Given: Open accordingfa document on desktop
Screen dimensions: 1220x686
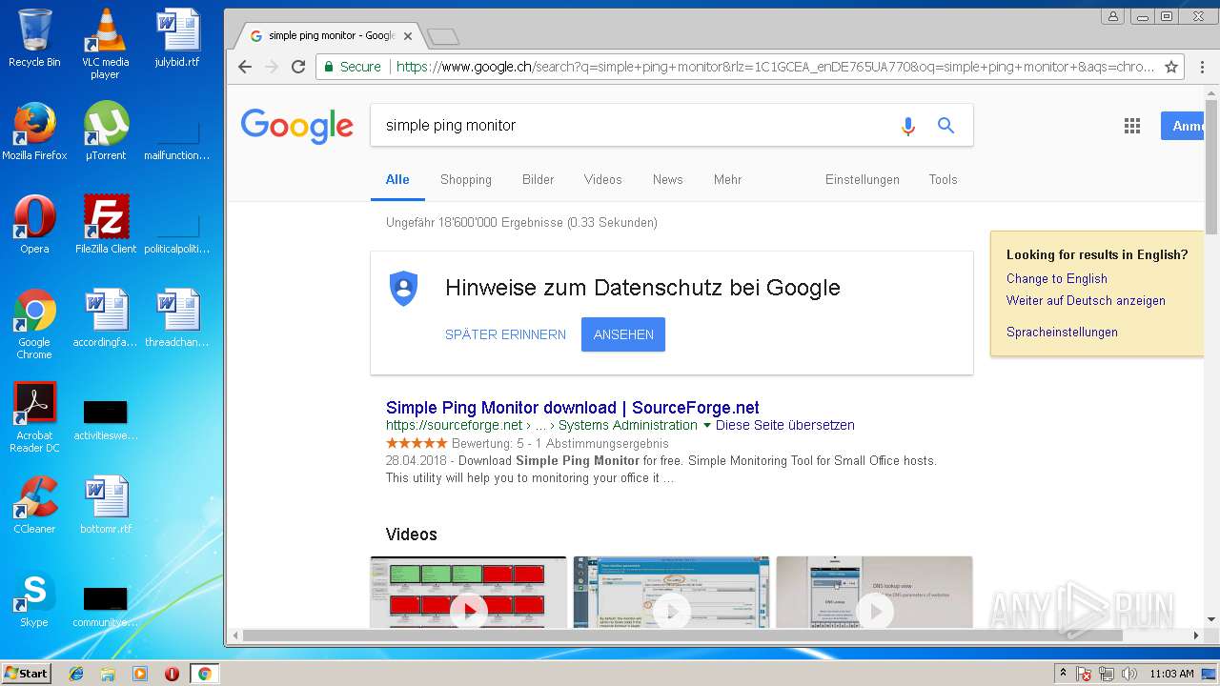Looking at the screenshot, I should [x=105, y=318].
